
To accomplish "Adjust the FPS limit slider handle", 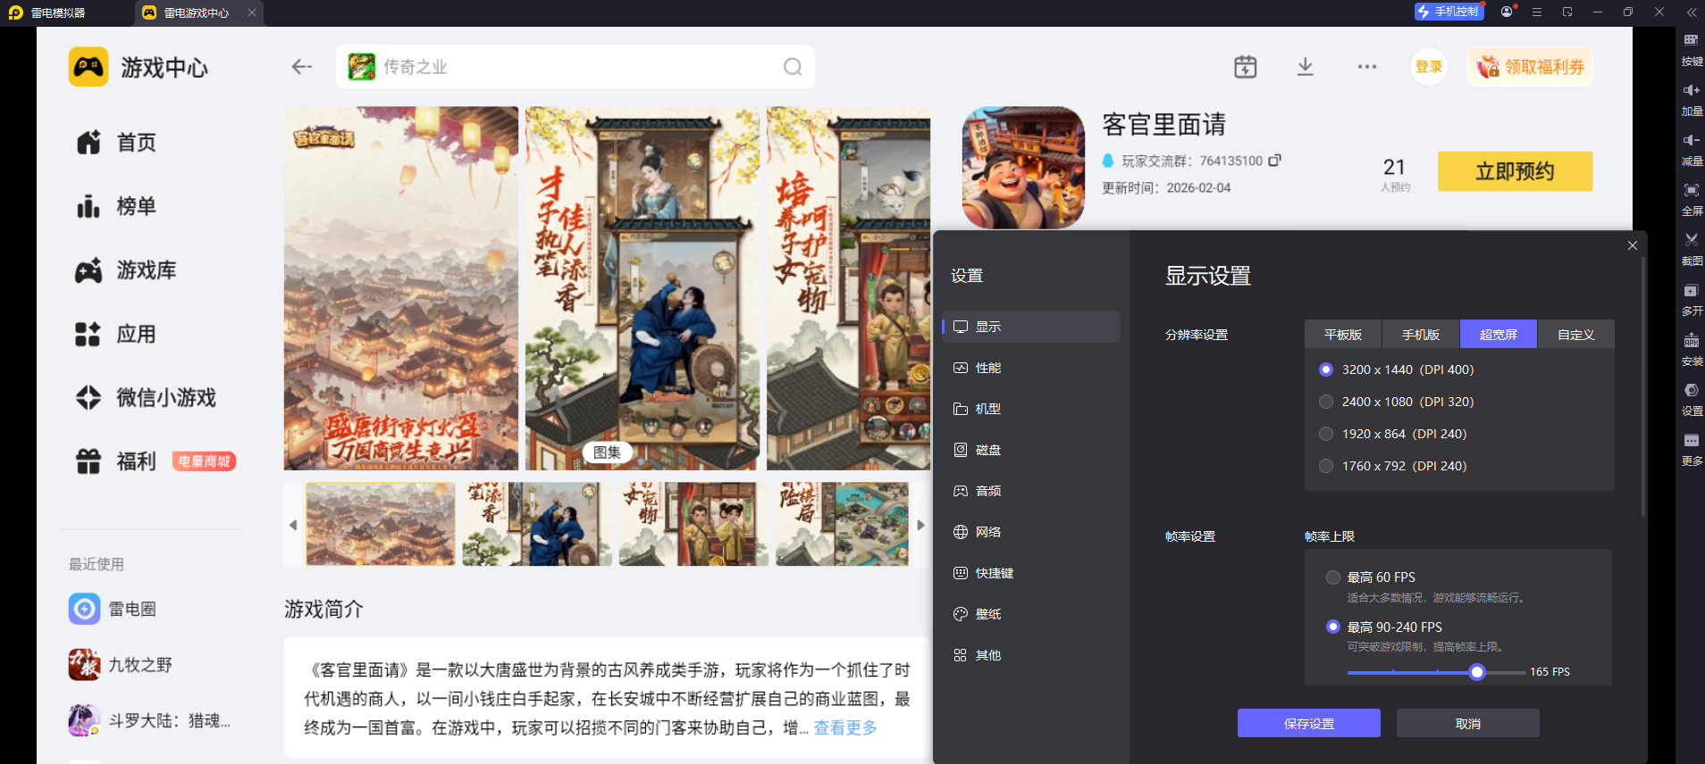I will [x=1477, y=672].
